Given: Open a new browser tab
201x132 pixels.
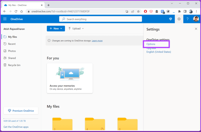Looking at the screenshot, I should pos(48,5).
